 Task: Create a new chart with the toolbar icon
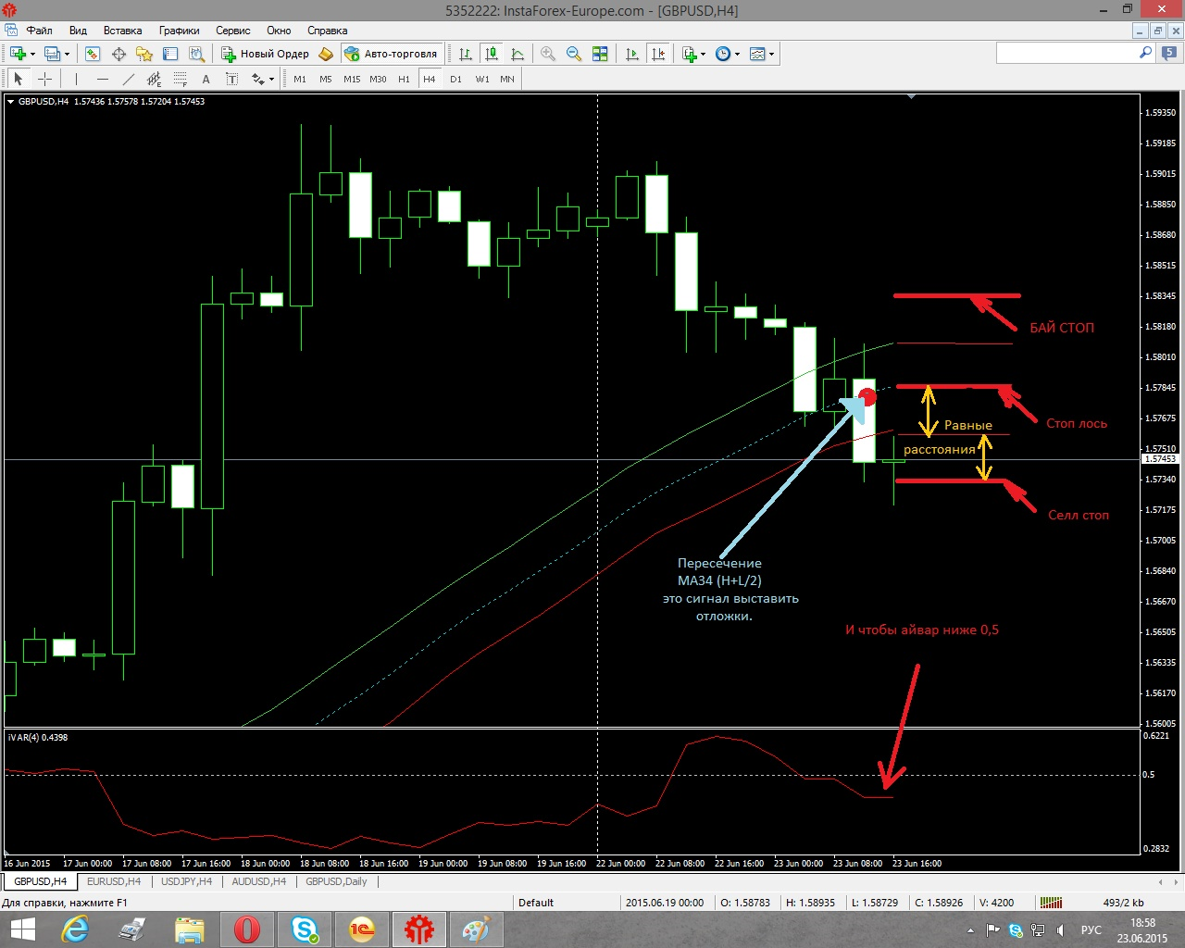point(18,54)
